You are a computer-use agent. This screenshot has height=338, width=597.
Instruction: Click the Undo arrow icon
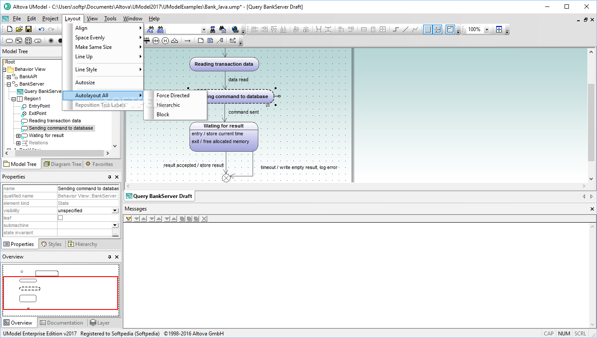click(x=42, y=29)
